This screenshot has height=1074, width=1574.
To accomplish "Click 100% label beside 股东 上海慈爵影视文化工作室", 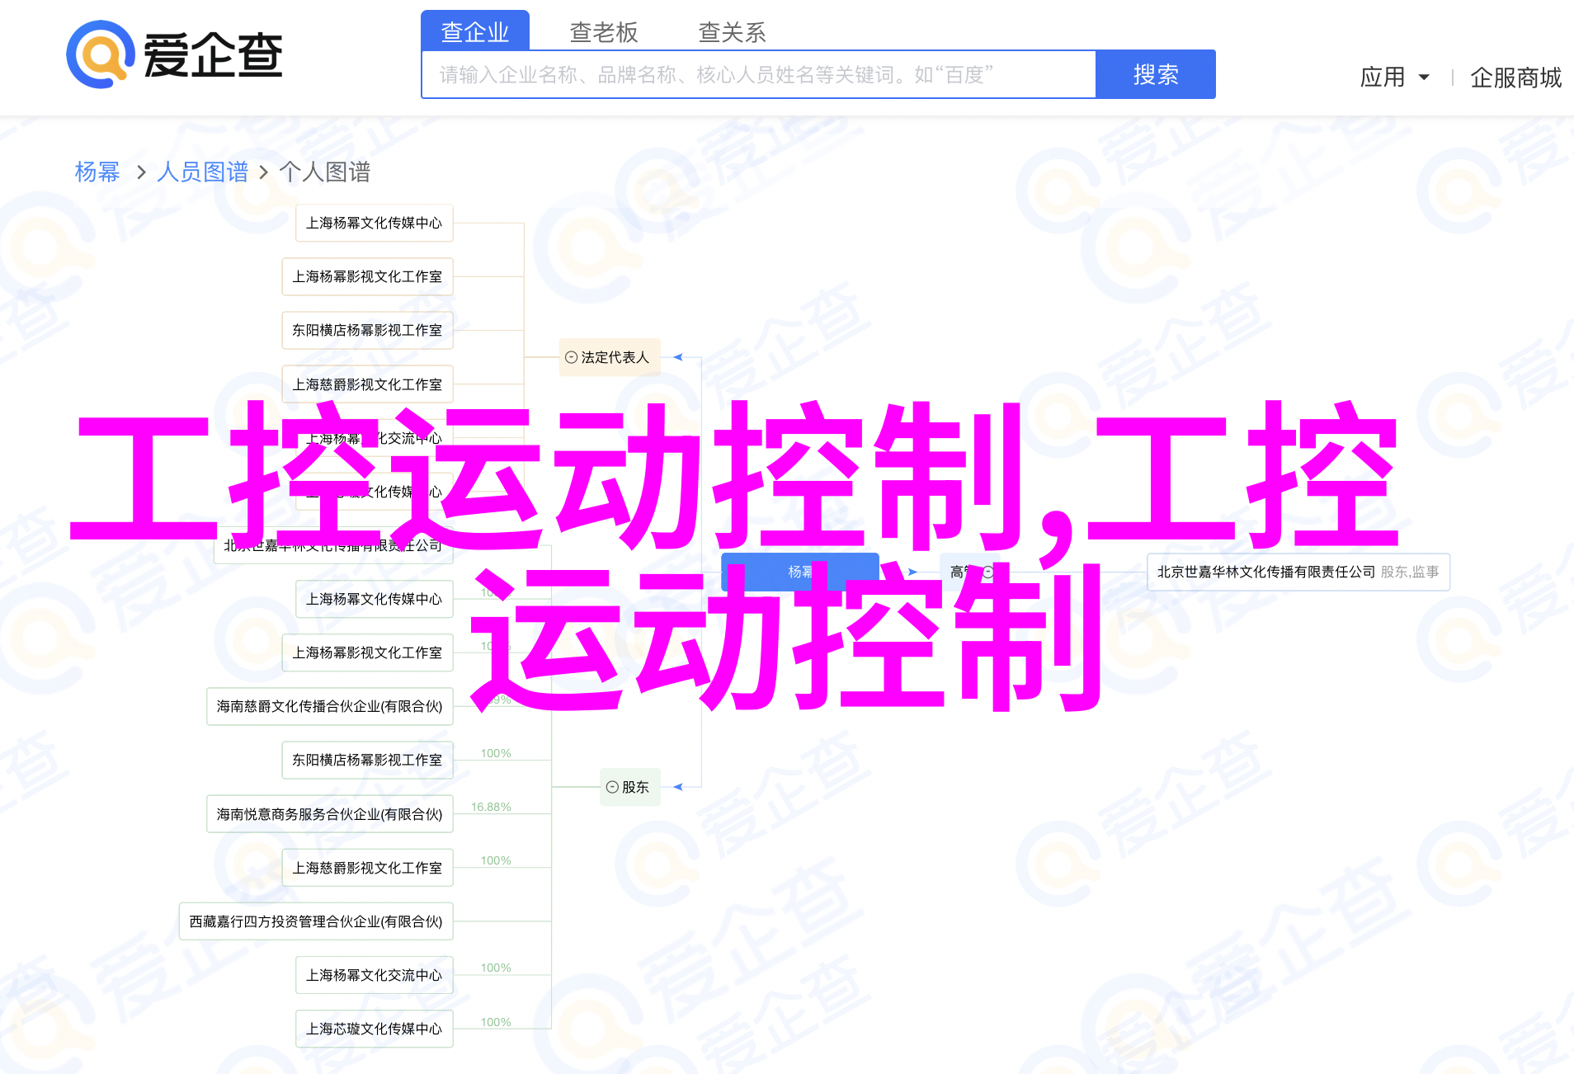I will point(496,860).
